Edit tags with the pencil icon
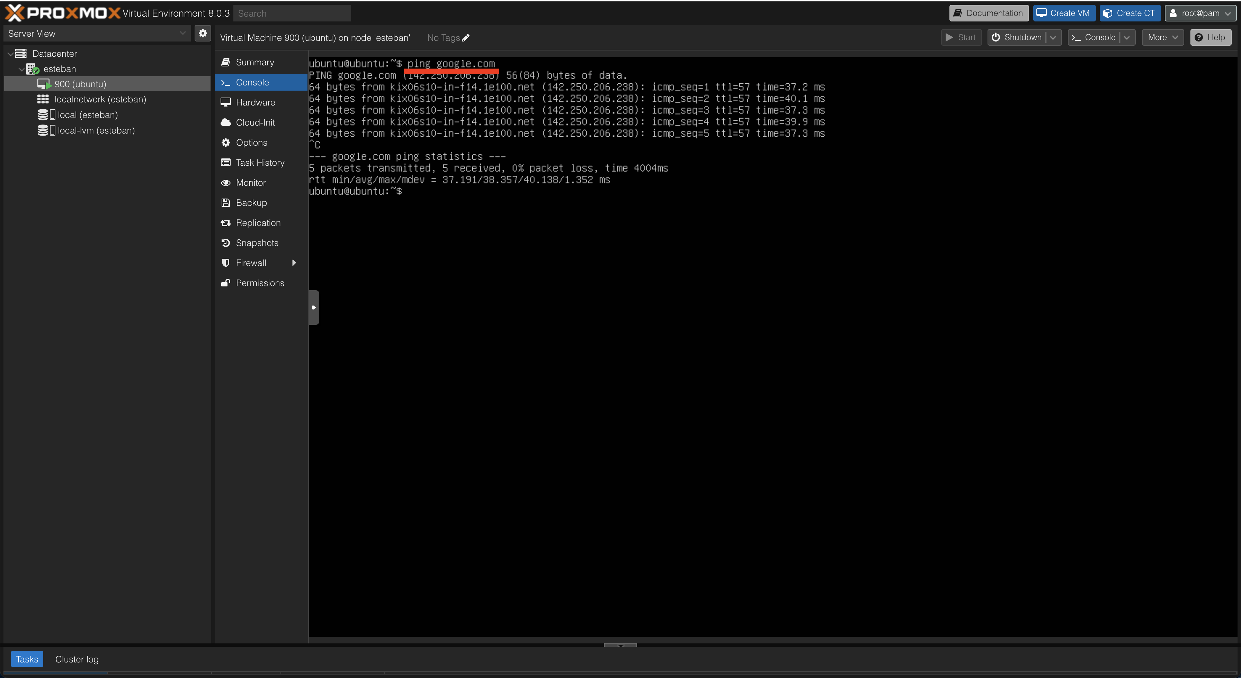The width and height of the screenshot is (1241, 678). click(x=466, y=38)
